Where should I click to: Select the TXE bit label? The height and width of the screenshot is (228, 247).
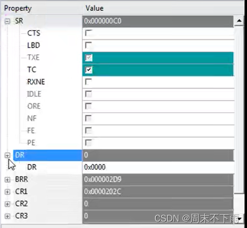tap(33, 58)
